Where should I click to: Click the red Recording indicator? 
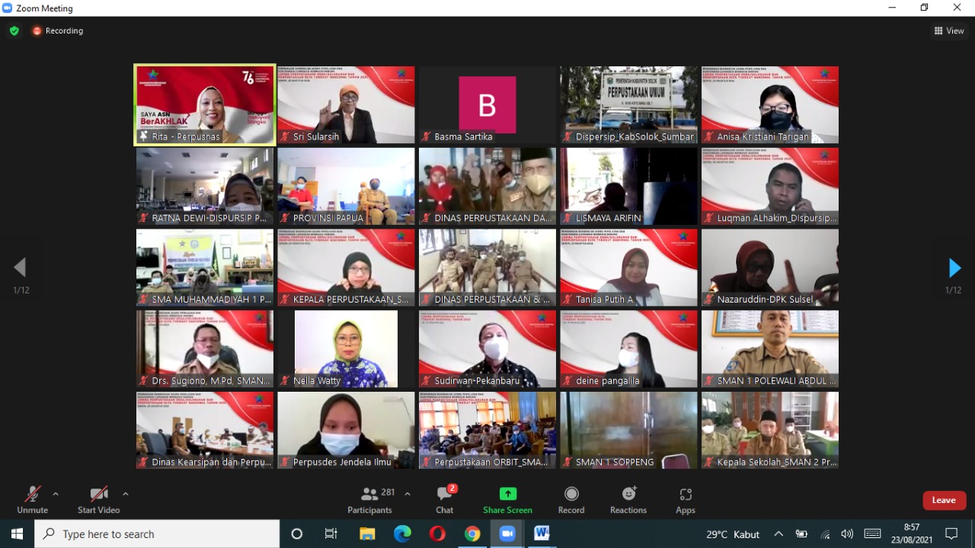tap(58, 30)
